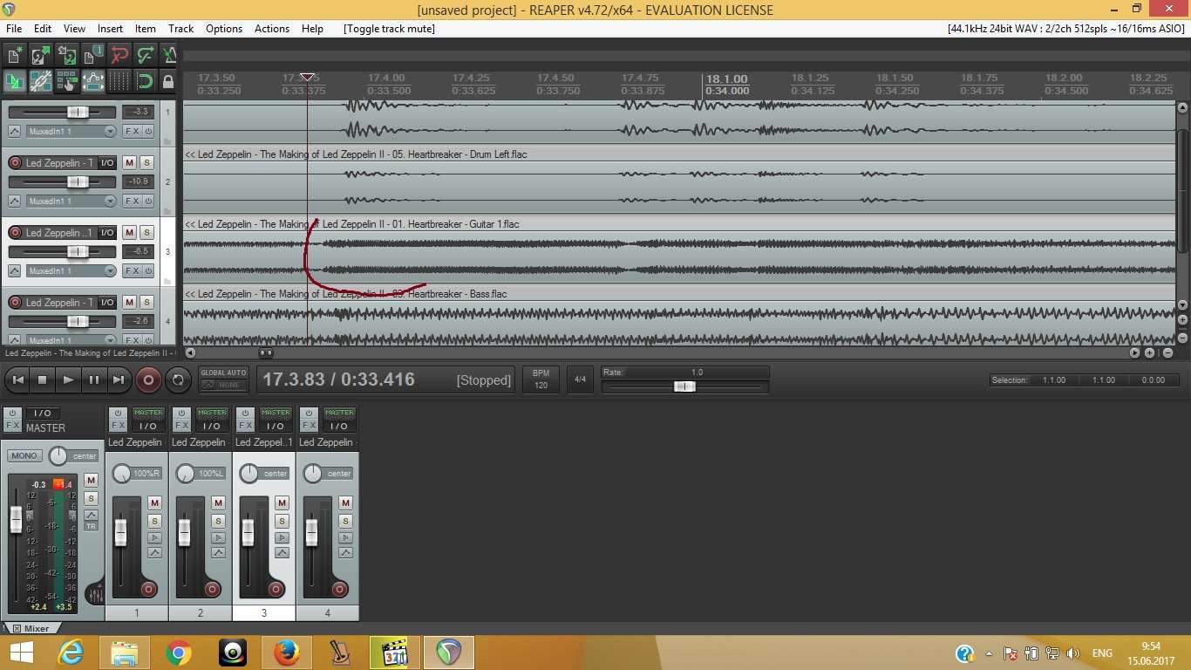This screenshot has width=1191, height=670.
Task: Toggle locking padlock toolbar icon
Action: (x=168, y=81)
